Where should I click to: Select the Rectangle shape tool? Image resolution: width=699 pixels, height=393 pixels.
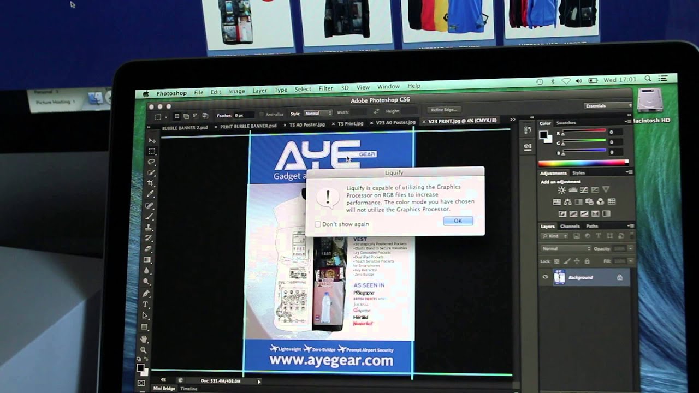click(x=144, y=327)
